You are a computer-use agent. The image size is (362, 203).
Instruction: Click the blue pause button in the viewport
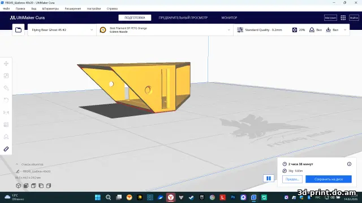pyautogui.click(x=269, y=178)
